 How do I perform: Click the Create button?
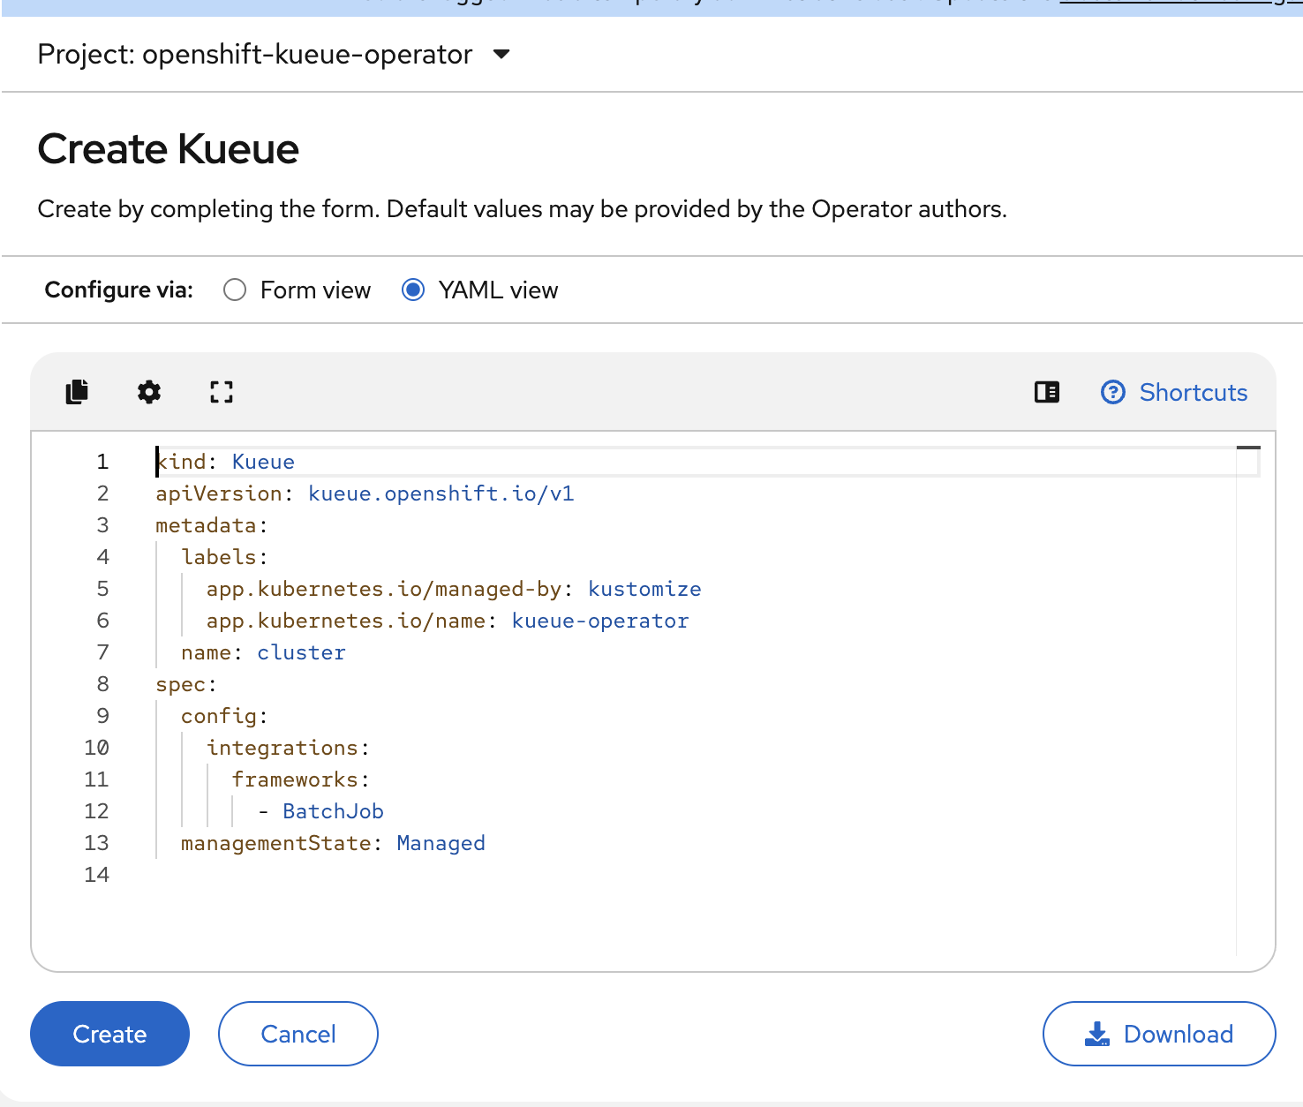pos(109,1034)
